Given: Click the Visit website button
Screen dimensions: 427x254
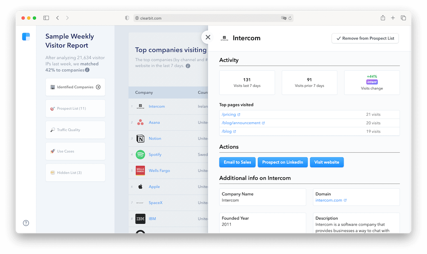Looking at the screenshot, I should click(327, 162).
